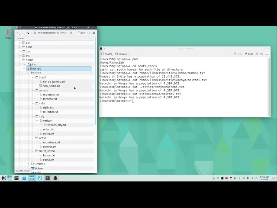
Task: Click Find in Konsole toolbar
Action: point(260,54)
